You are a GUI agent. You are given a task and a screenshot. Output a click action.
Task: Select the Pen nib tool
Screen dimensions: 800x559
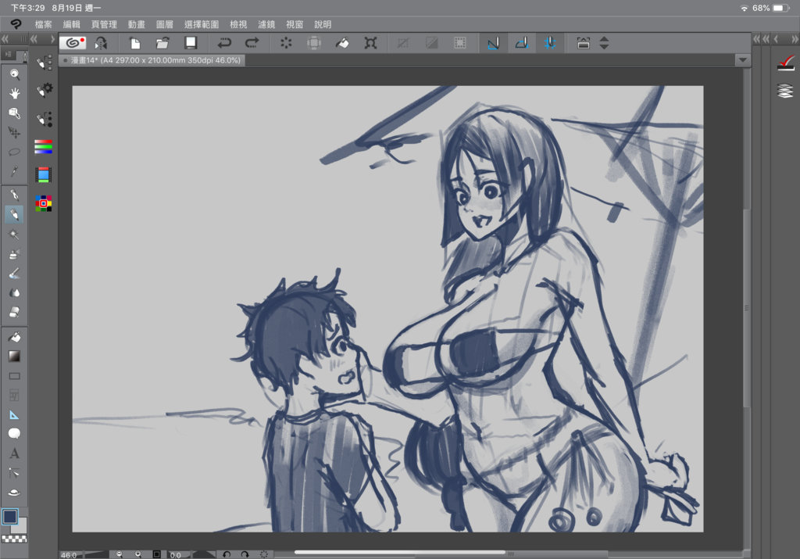(x=14, y=195)
